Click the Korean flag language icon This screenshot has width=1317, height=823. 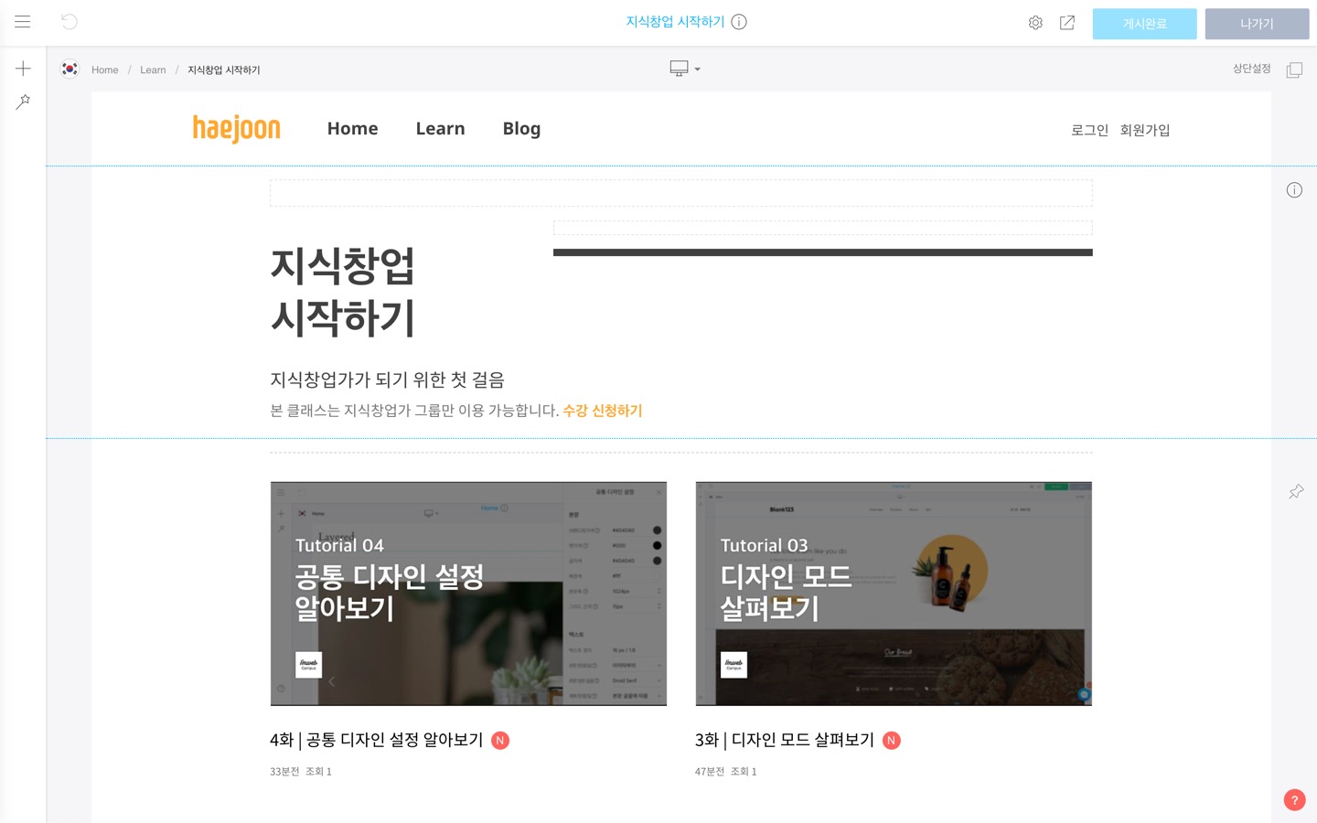(70, 69)
